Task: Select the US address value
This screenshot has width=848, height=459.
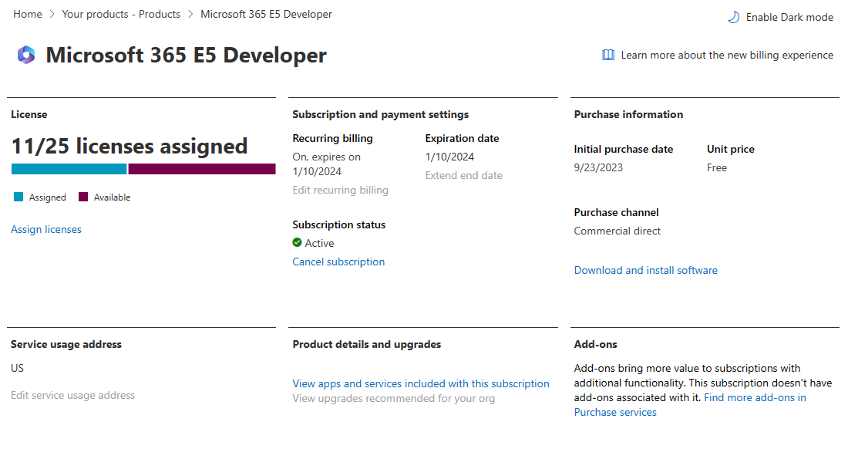Action: tap(17, 368)
